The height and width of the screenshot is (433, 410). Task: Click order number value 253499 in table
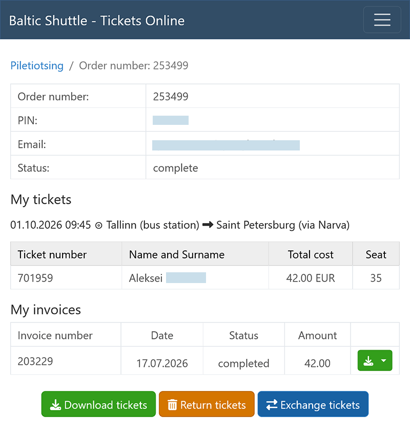(171, 96)
